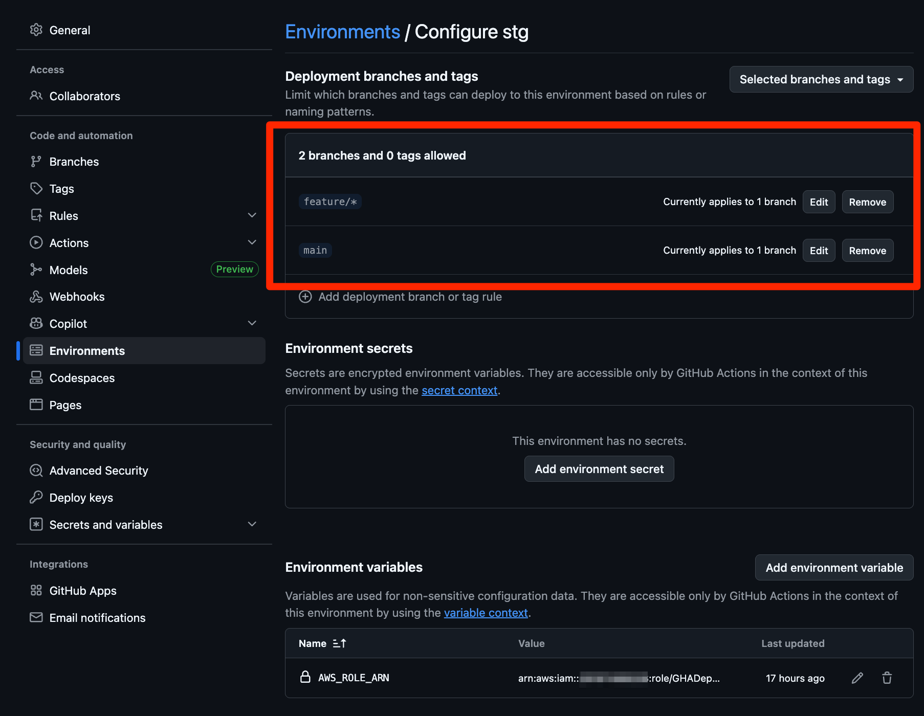924x716 pixels.
Task: Click the Advanced Security shield-search icon
Action: 36,471
